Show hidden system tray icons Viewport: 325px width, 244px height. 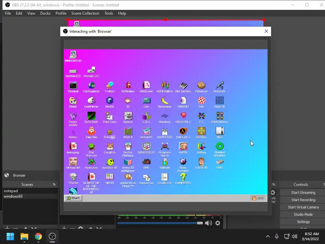[x=268, y=236]
